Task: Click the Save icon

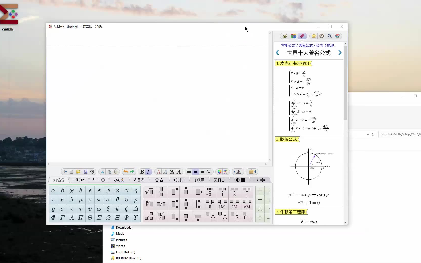Action: coord(85,172)
